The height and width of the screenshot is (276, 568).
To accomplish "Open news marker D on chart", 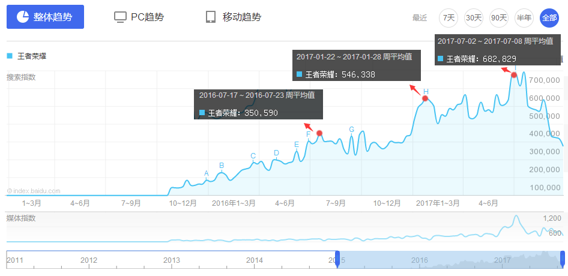I will pyautogui.click(x=276, y=153).
